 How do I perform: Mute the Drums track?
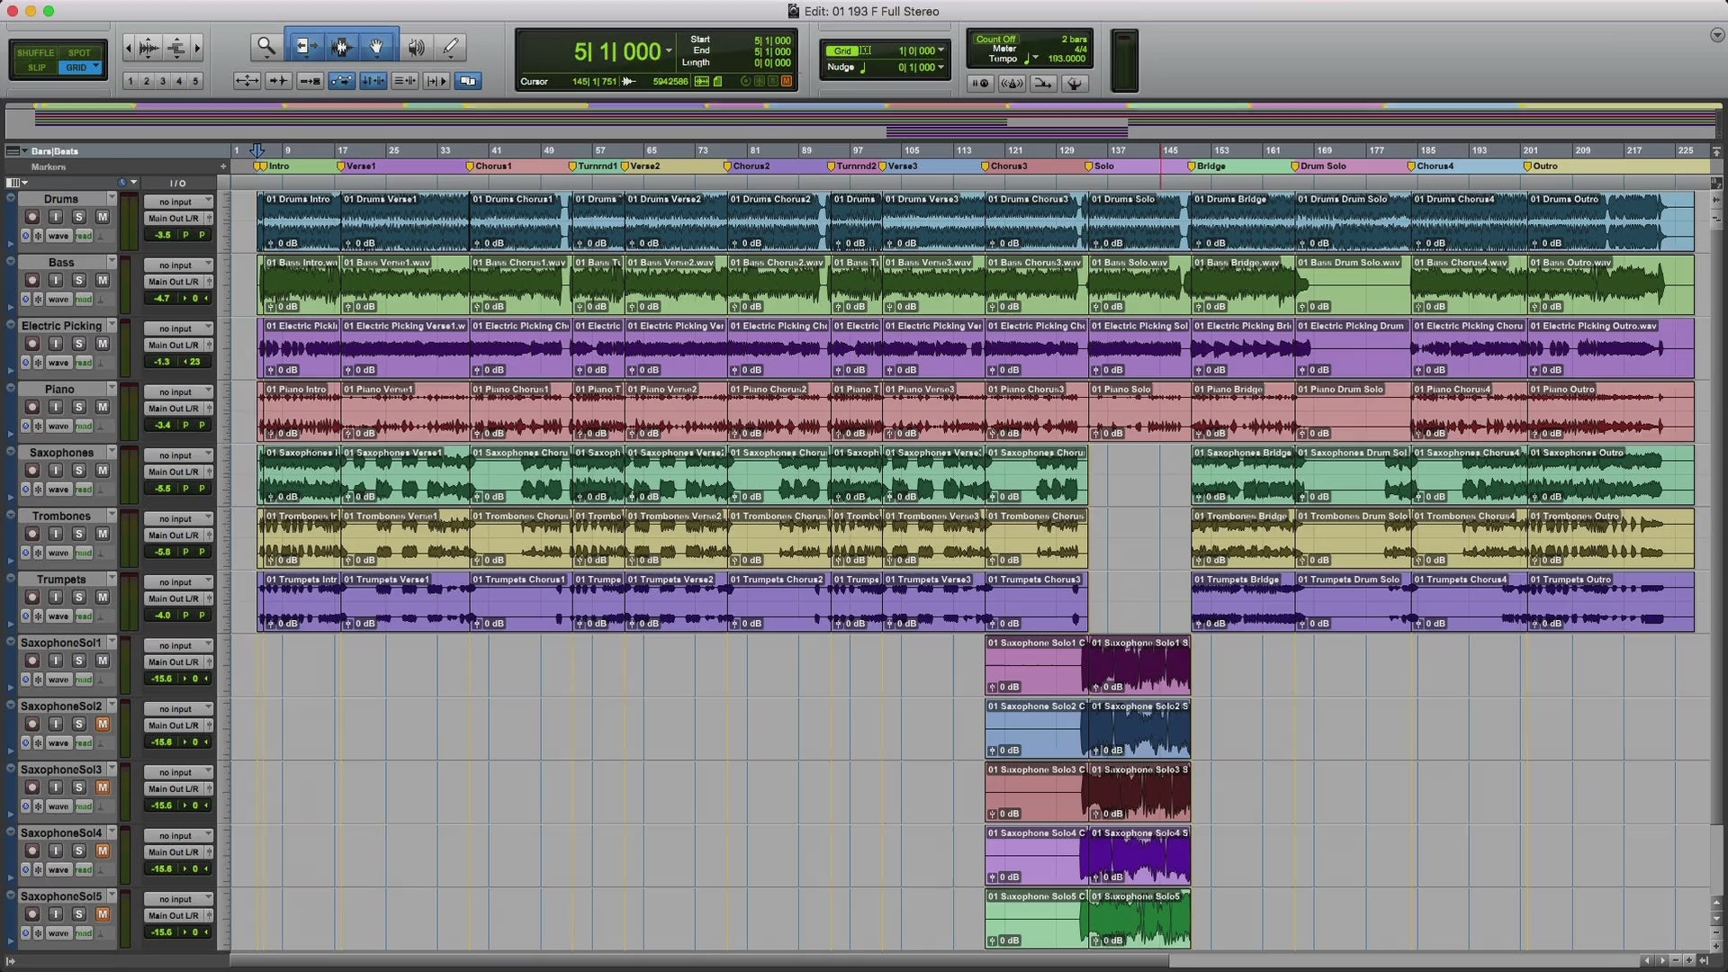coord(103,217)
